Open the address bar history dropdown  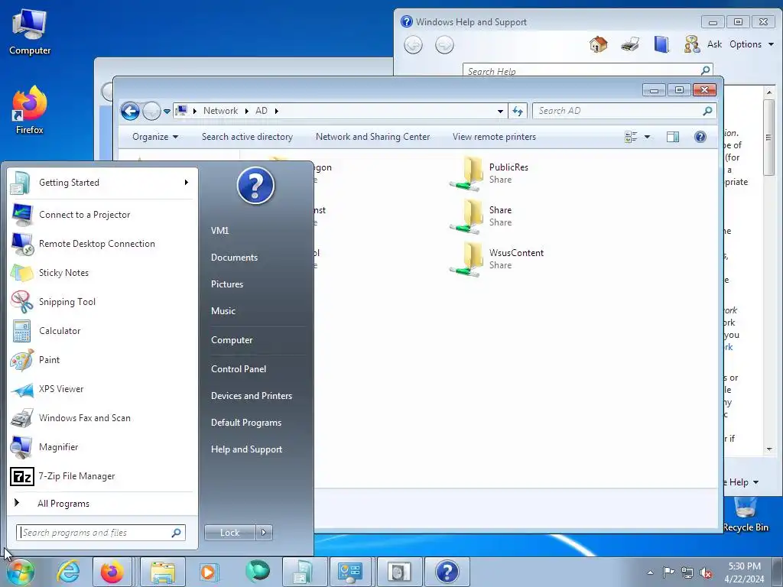pyautogui.click(x=500, y=112)
